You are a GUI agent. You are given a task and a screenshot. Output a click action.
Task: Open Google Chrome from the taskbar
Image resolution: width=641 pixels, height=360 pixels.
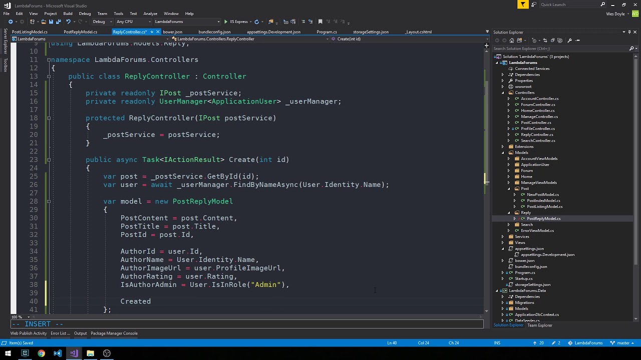coord(41,353)
